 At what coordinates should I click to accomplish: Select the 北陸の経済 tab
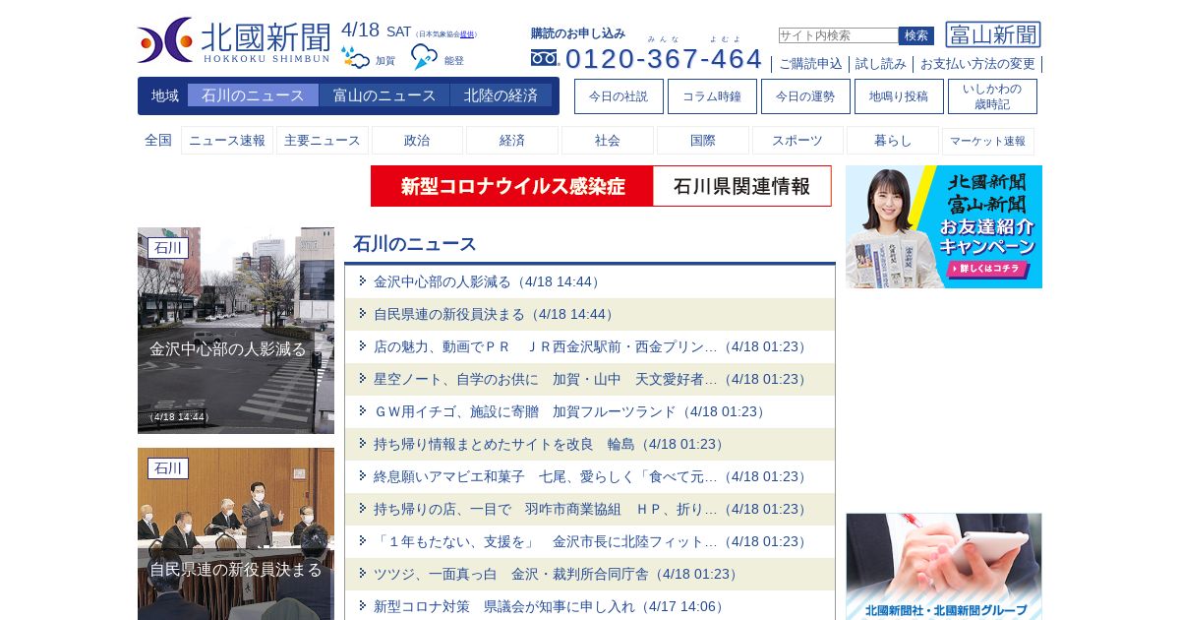[501, 95]
